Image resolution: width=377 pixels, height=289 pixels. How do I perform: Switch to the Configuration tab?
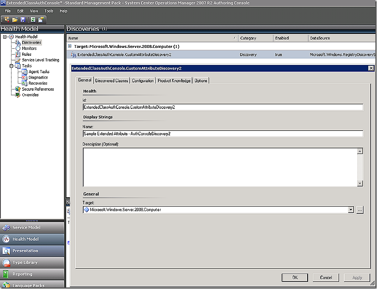pos(143,80)
